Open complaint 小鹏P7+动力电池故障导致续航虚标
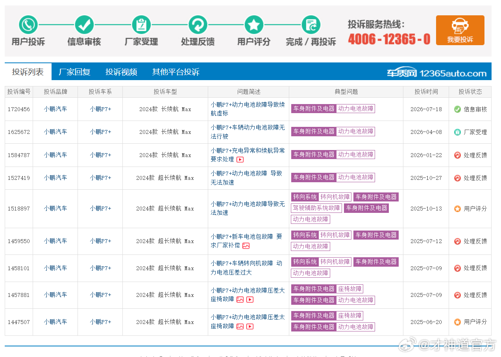This screenshot has width=501, height=357. [248, 109]
